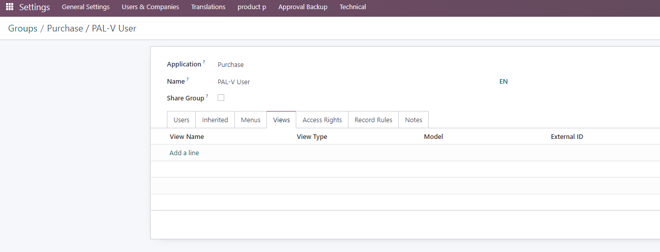Viewport: 660px width, 252px height.
Task: Switch to the Access Rights tab
Action: click(322, 120)
